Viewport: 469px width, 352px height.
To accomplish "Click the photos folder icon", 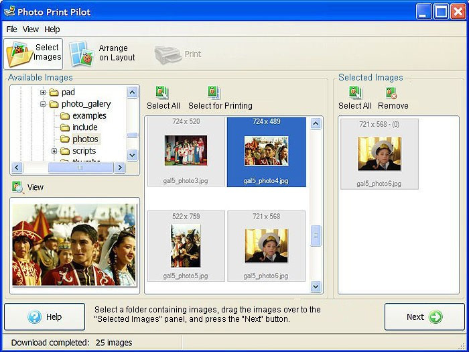I will click(x=64, y=139).
